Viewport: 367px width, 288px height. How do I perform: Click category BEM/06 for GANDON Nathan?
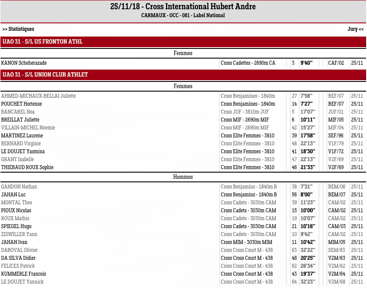[337, 187]
